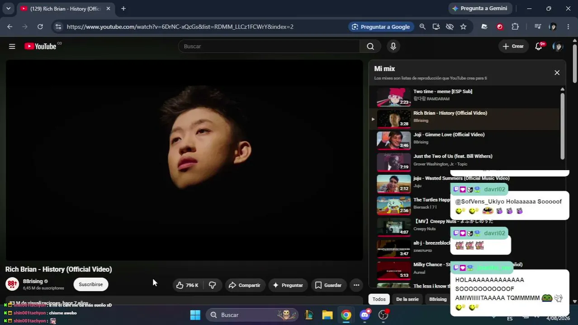Screen dimensions: 578x325
Task: Open OBS Studio from the taskbar
Action: [x=384, y=315]
